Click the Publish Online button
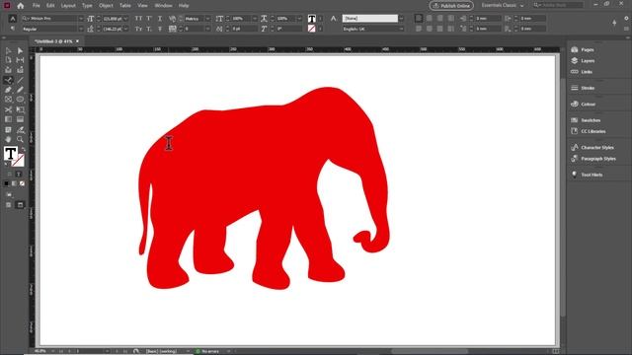Screen dimensions: 632x355 (x=451, y=6)
